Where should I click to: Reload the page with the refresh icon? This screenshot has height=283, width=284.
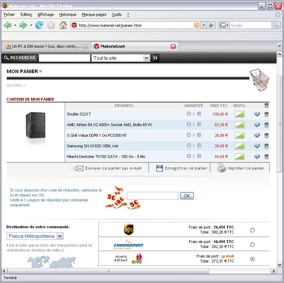click(x=39, y=25)
